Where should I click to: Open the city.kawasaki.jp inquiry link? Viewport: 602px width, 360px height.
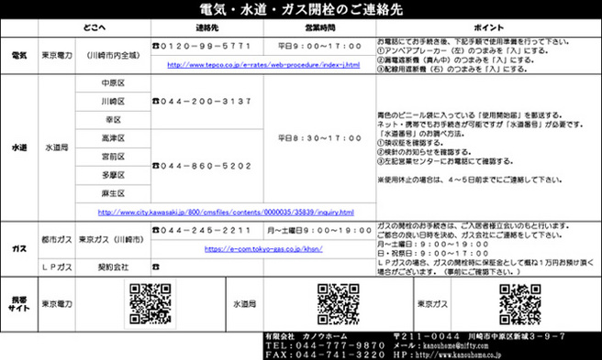(x=226, y=212)
